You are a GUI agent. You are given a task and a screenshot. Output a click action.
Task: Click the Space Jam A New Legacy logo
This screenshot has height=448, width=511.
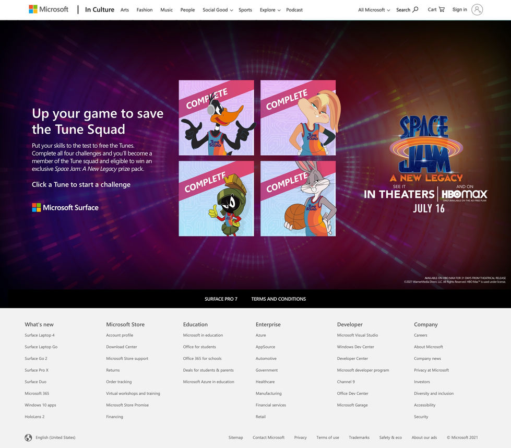[426, 149]
